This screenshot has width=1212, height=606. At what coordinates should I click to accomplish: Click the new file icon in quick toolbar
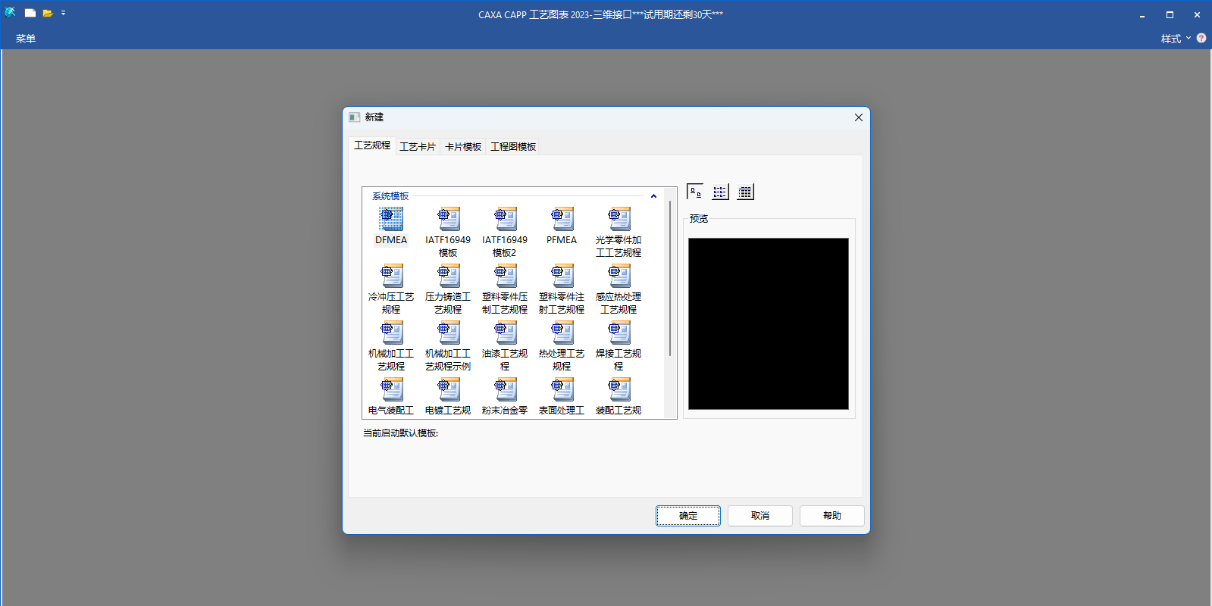point(30,13)
